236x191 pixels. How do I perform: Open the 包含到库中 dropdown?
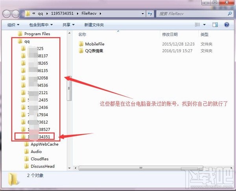point(41,25)
